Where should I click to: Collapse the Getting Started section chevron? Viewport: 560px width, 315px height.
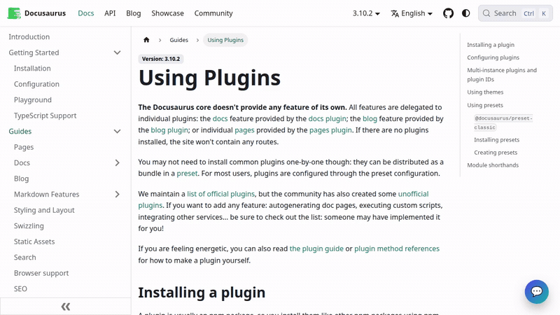pos(117,52)
